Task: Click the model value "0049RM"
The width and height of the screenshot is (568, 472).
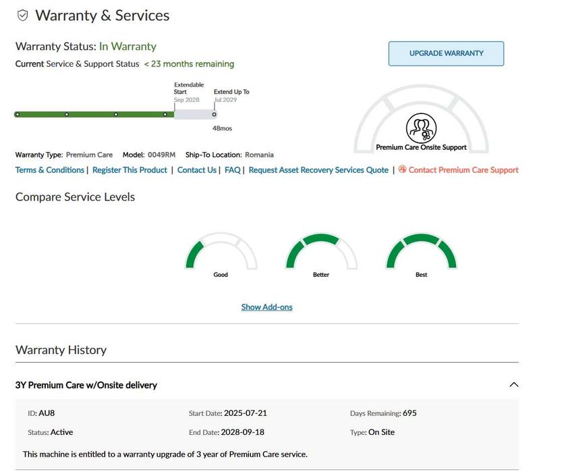Action: pos(161,155)
